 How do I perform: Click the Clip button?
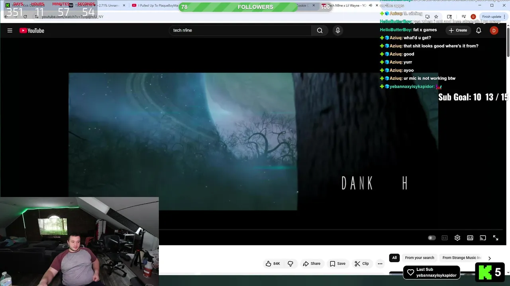(362, 263)
